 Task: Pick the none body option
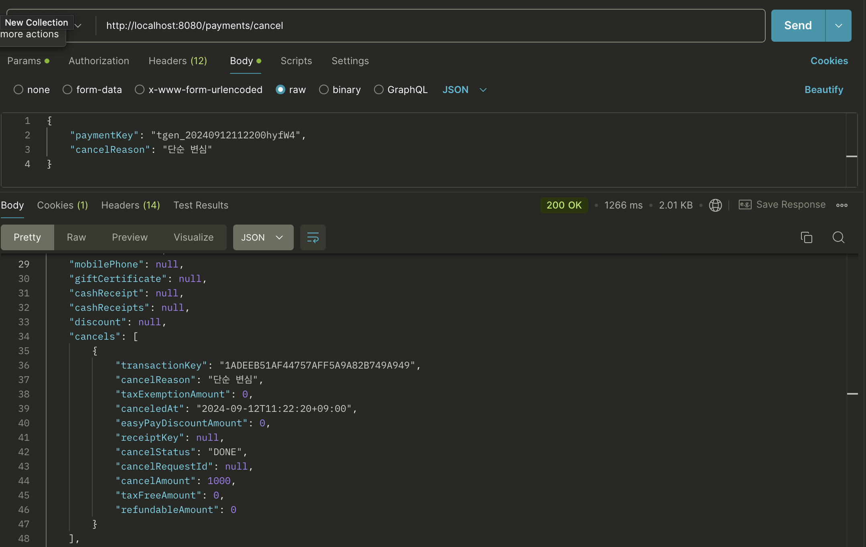click(18, 90)
